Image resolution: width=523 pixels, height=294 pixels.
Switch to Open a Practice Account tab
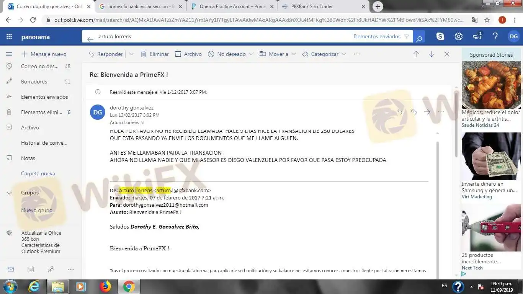pyautogui.click(x=232, y=7)
